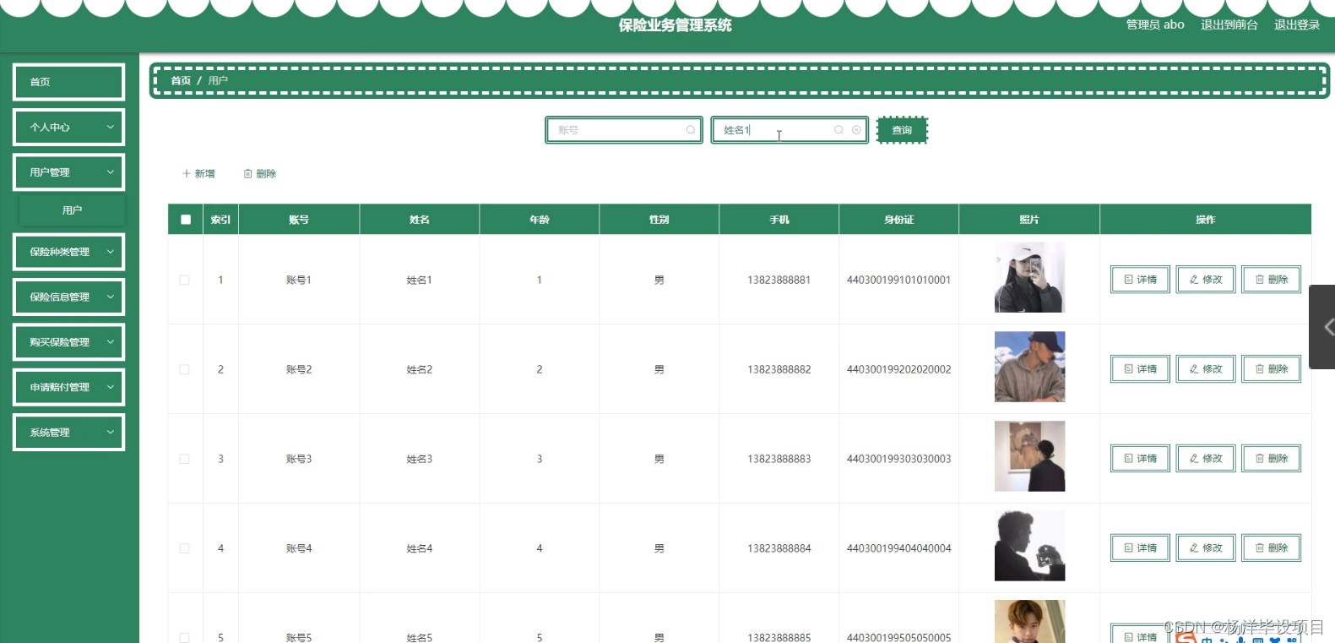This screenshot has height=643, width=1335.
Task: Expand the 申请赔付管理 sidebar menu
Action: pyautogui.click(x=69, y=387)
